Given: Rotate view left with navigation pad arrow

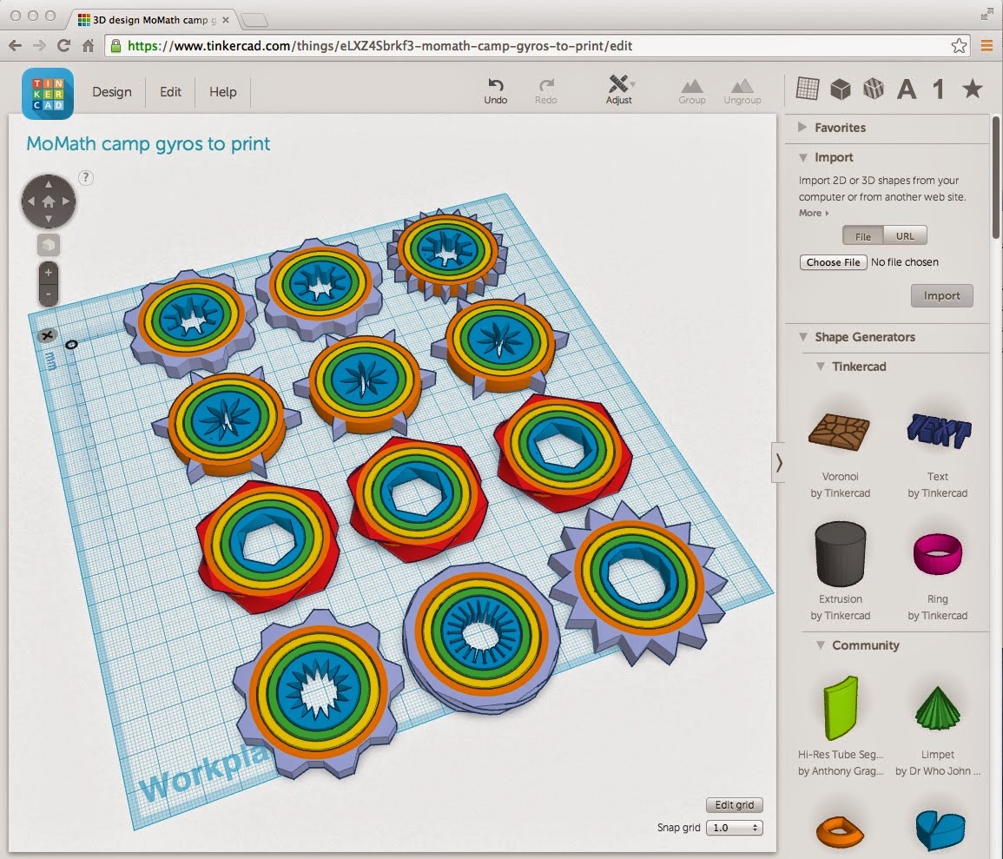Looking at the screenshot, I should 30,202.
